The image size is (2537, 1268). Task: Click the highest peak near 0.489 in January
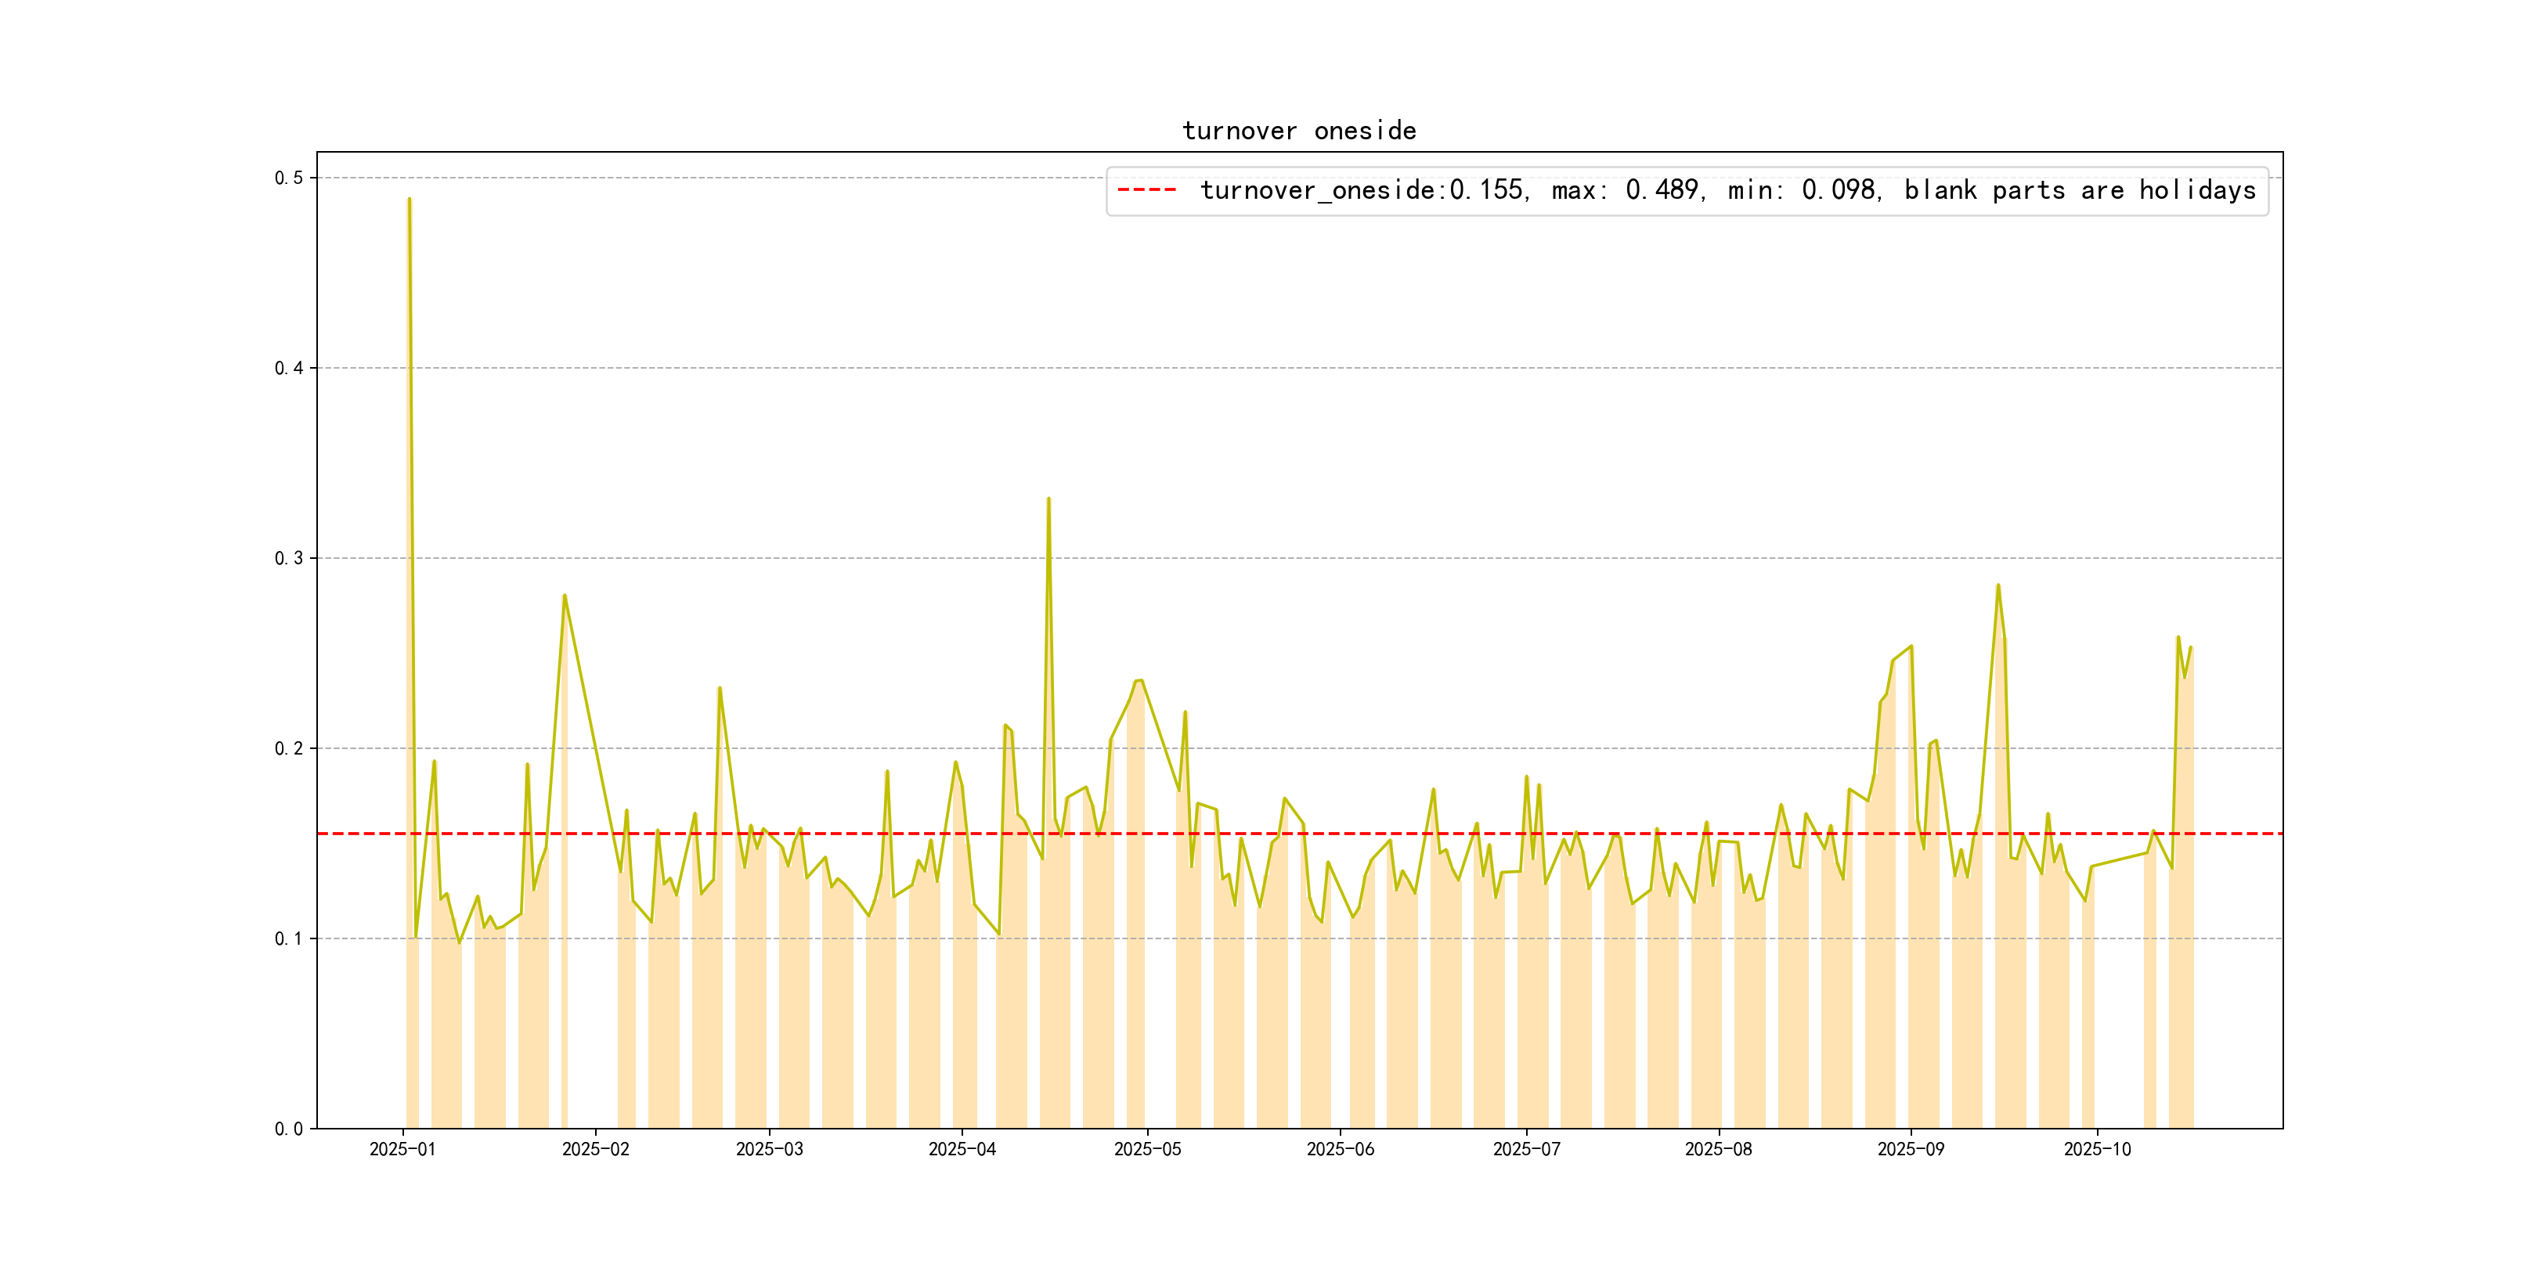409,200
